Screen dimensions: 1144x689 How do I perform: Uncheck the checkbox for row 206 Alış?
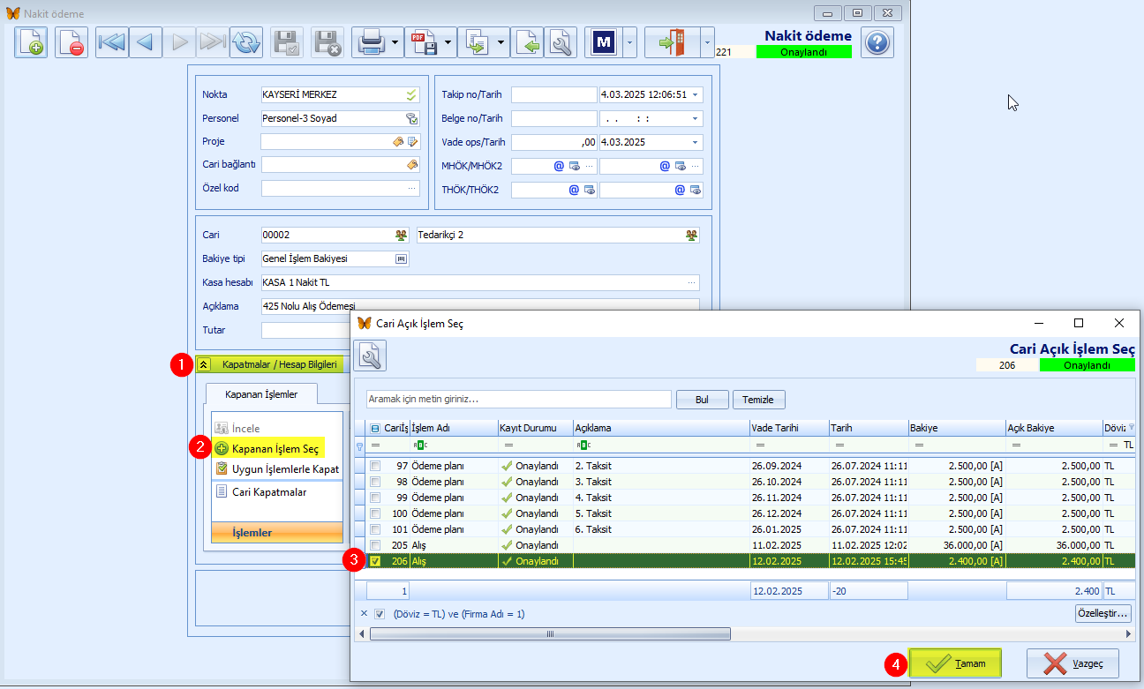click(375, 561)
